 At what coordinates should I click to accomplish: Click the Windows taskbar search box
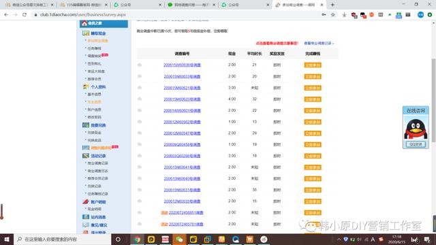pos(62,239)
